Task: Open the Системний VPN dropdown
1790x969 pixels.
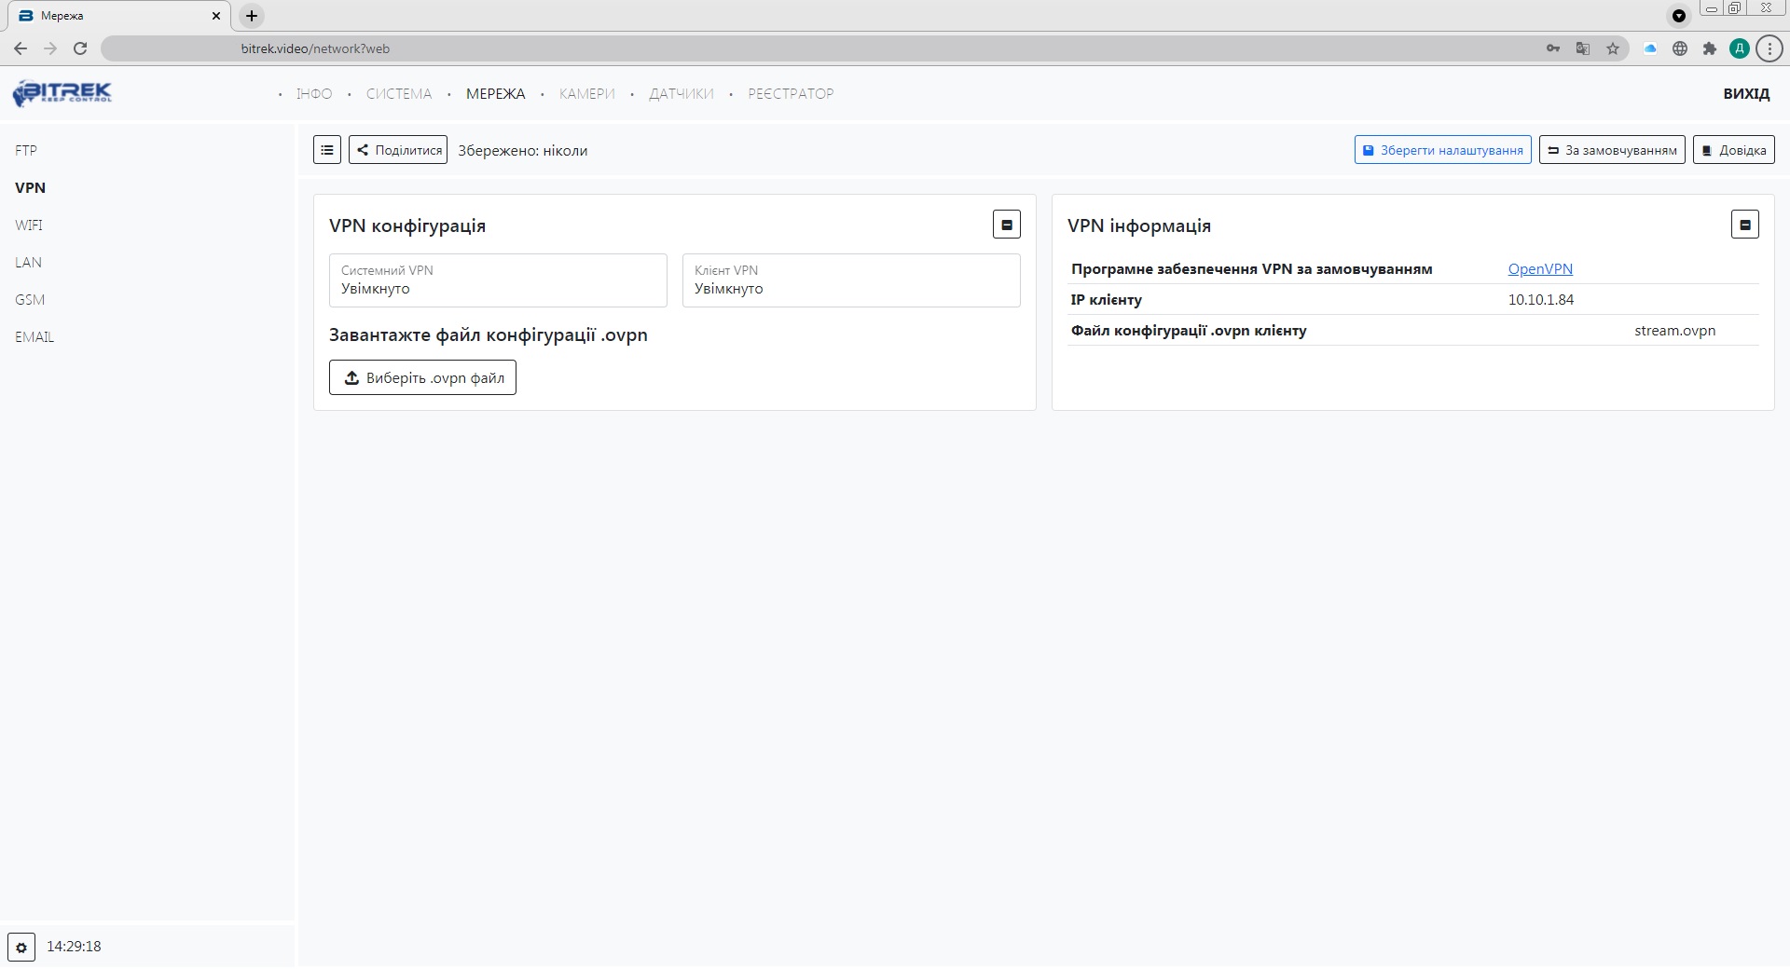Action: [498, 280]
